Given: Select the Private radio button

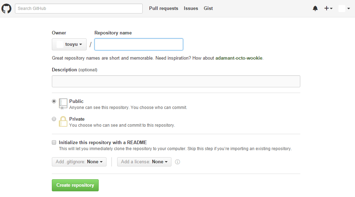Looking at the screenshot, I should coord(54,119).
